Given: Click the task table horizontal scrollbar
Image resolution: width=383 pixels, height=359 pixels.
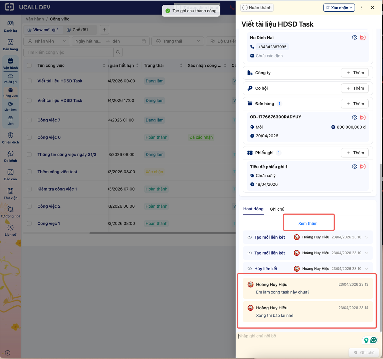Looking at the screenshot, I should [162, 233].
